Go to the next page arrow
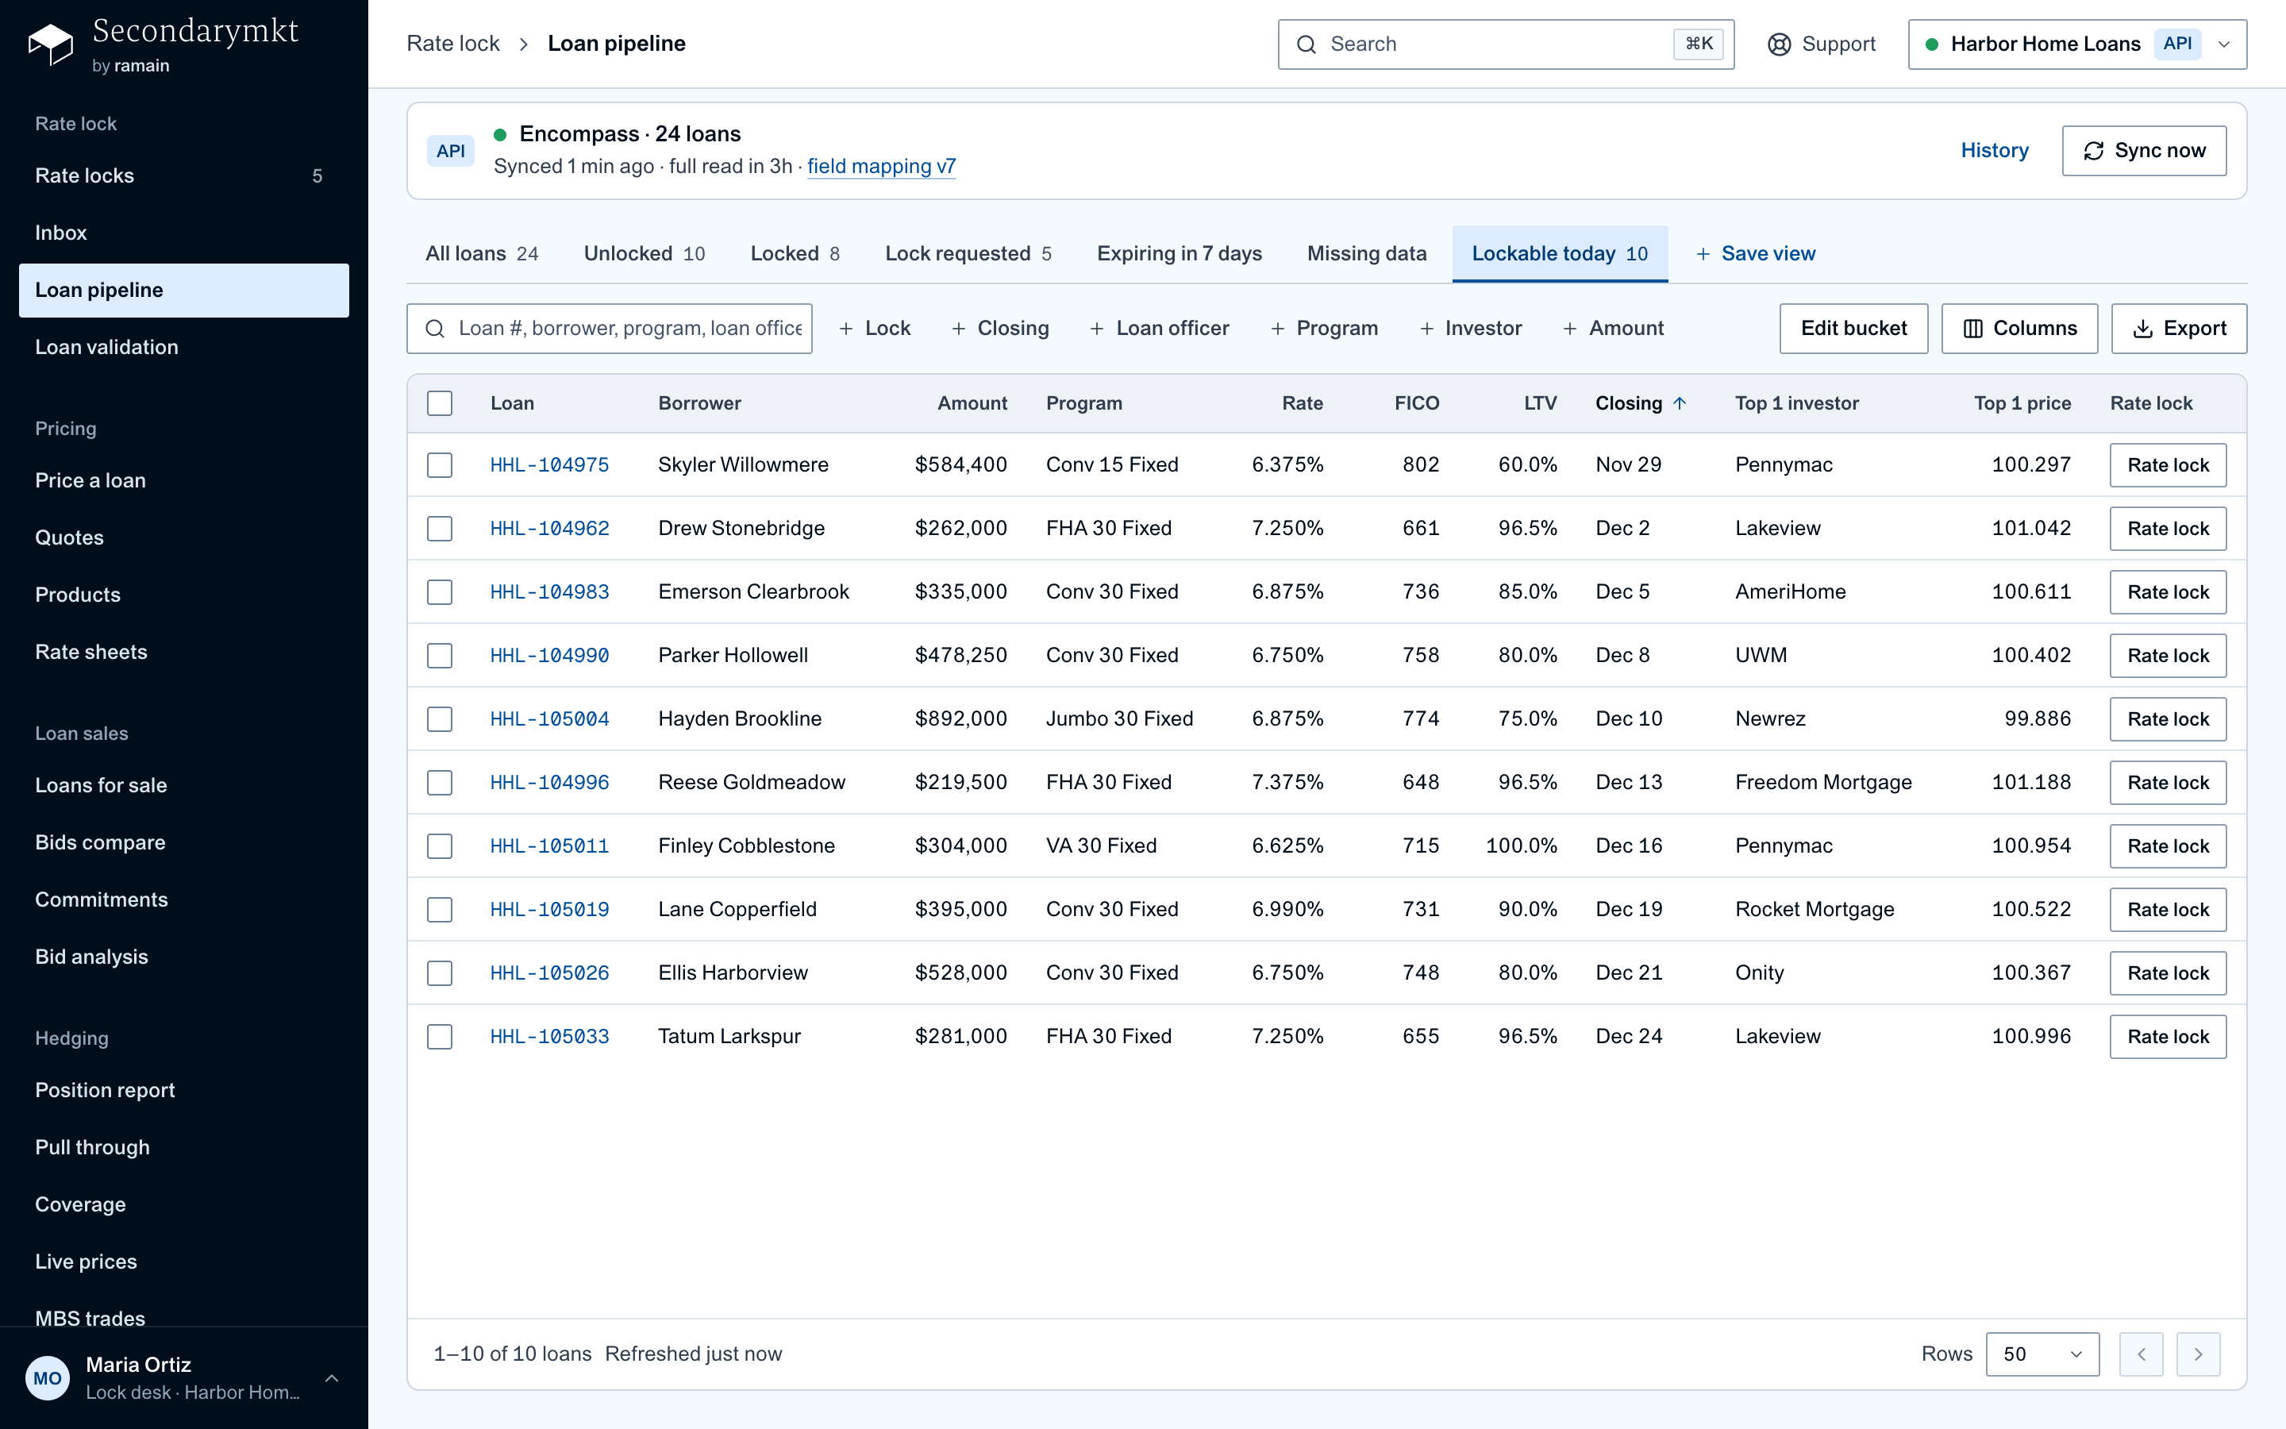The image size is (2286, 1429). click(2198, 1354)
